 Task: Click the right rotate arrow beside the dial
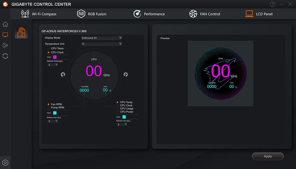(125, 74)
